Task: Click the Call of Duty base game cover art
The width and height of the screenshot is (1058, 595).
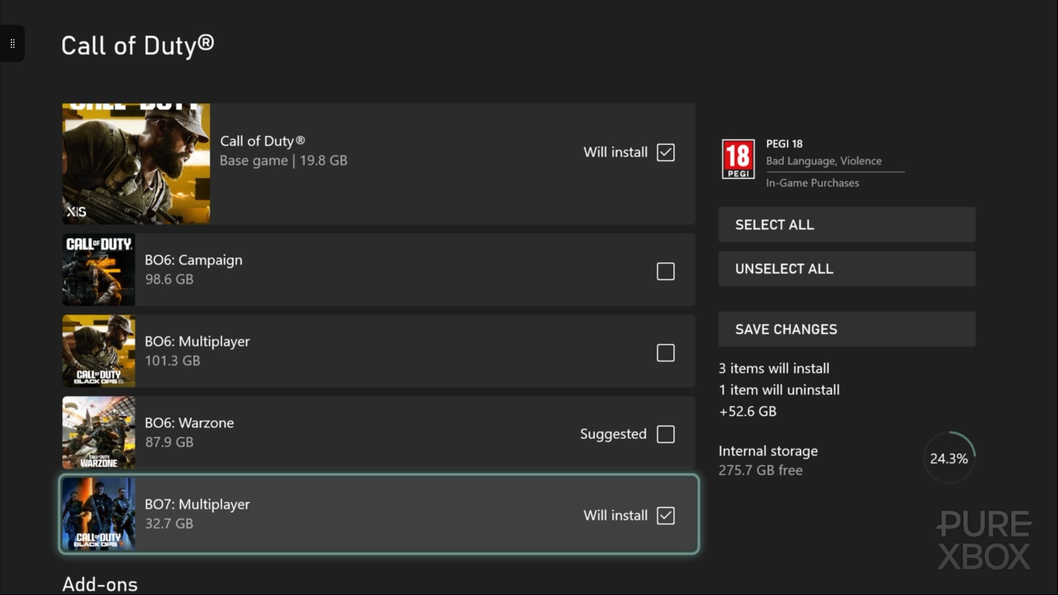Action: pyautogui.click(x=136, y=164)
